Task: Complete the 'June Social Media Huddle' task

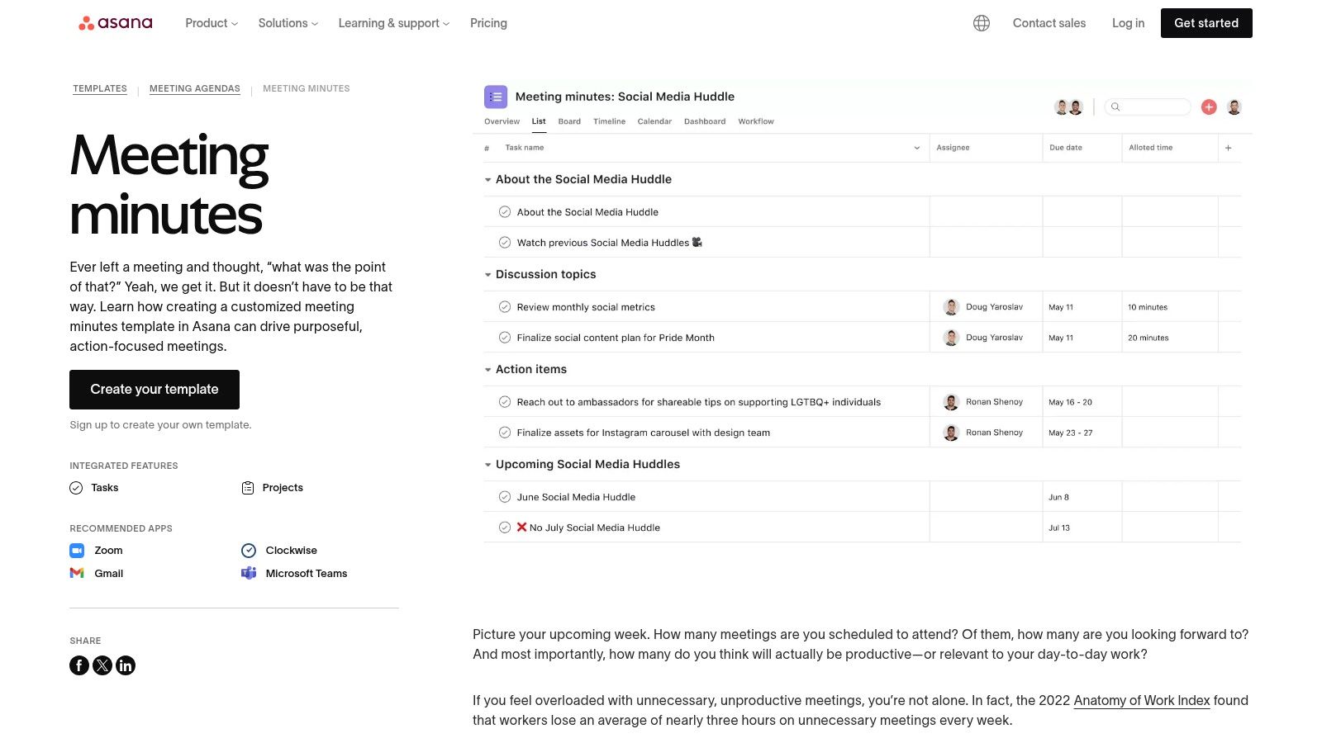Action: 505,496
